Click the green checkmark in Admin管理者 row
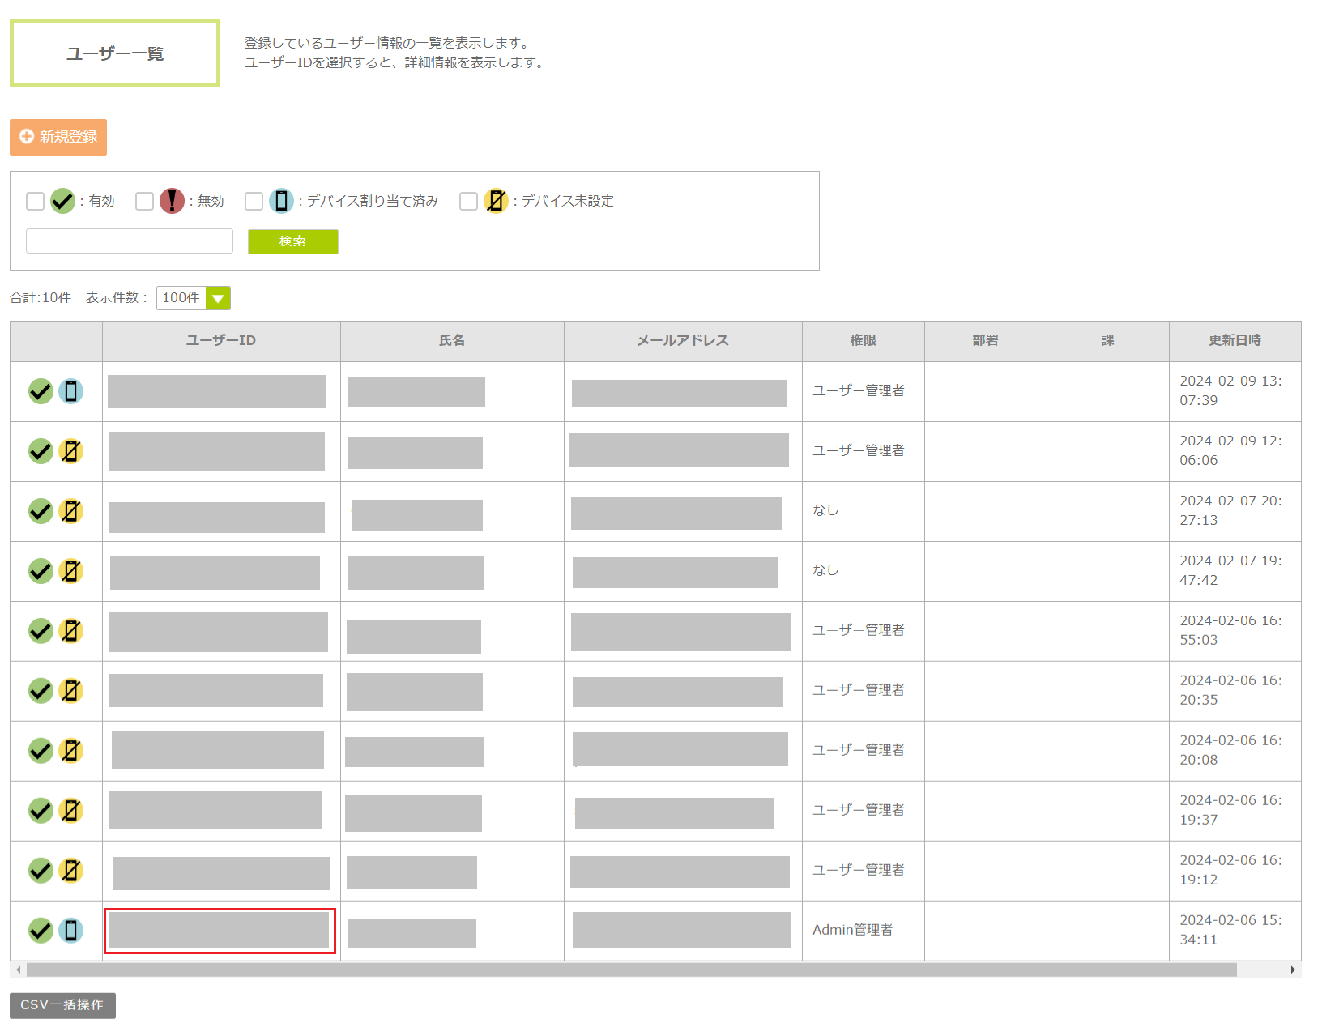Viewport: 1322px width, 1023px height. pyautogui.click(x=41, y=931)
